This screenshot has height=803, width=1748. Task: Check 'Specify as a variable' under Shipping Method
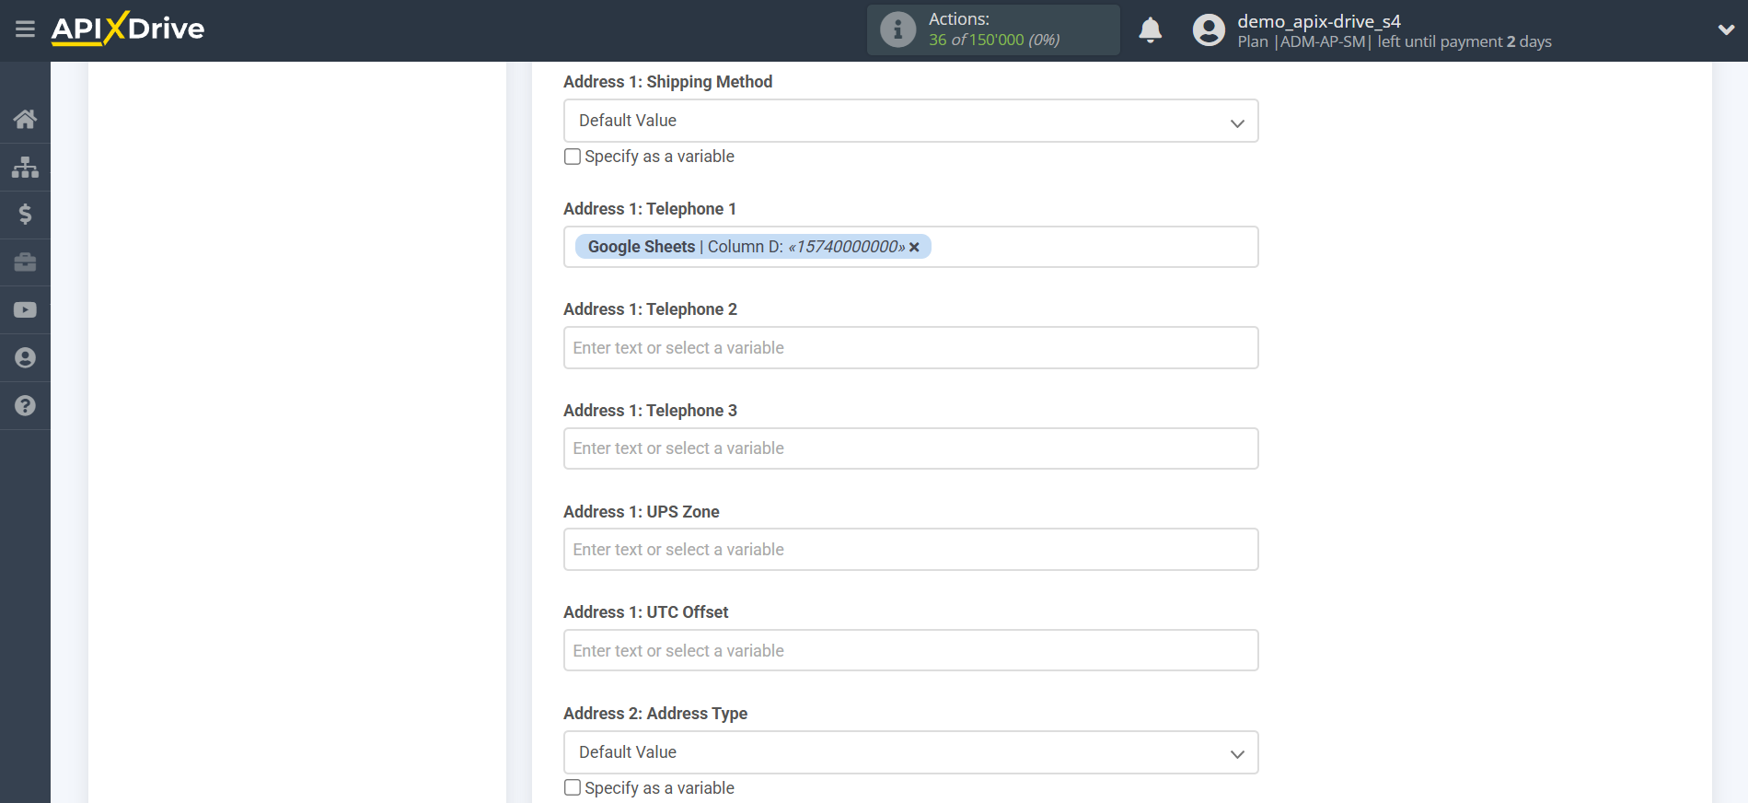(x=573, y=157)
